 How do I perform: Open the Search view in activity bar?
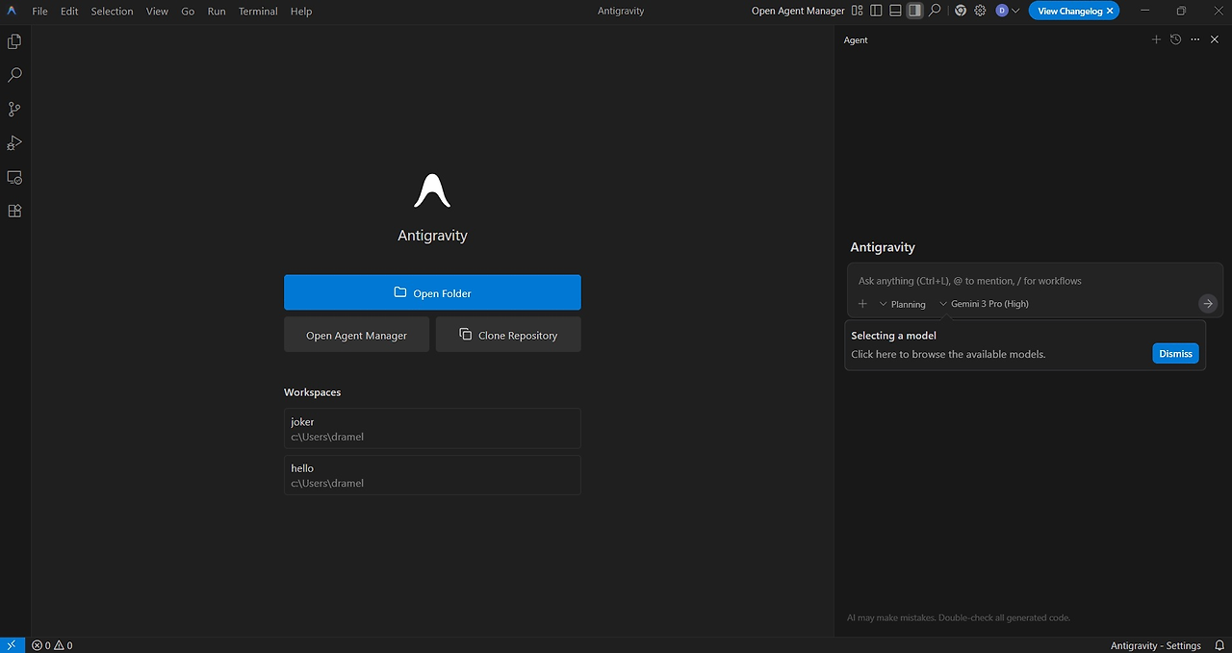click(14, 75)
